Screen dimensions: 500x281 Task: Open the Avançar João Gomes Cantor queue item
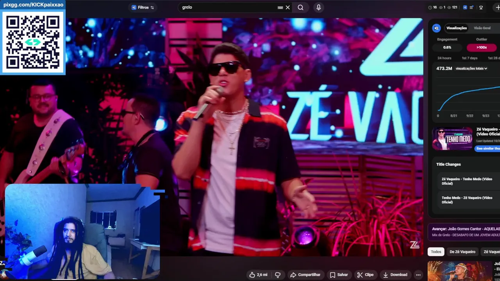click(464, 232)
